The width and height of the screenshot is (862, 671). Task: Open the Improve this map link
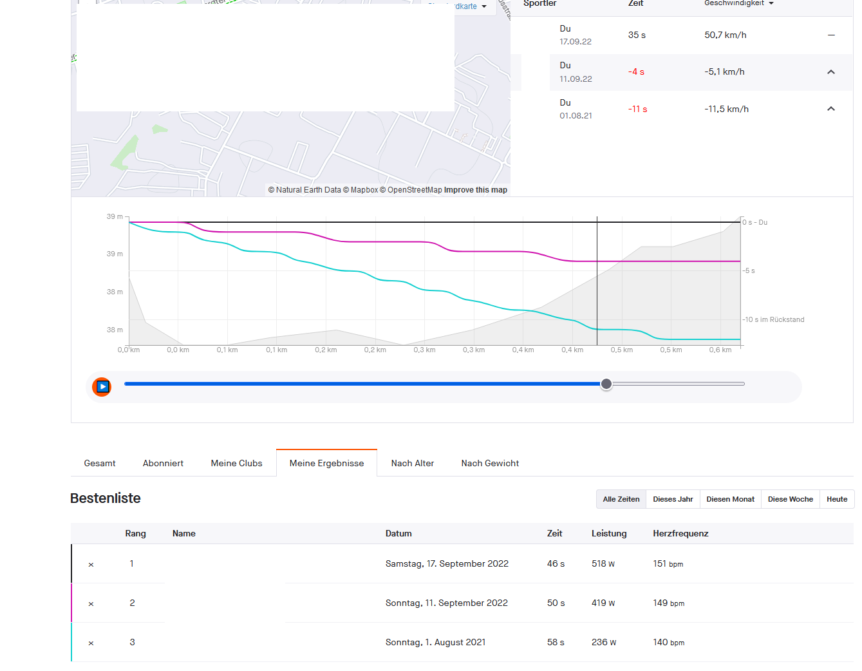point(475,190)
